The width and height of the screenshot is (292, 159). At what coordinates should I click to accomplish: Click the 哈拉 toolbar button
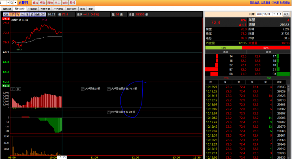[65, 2]
